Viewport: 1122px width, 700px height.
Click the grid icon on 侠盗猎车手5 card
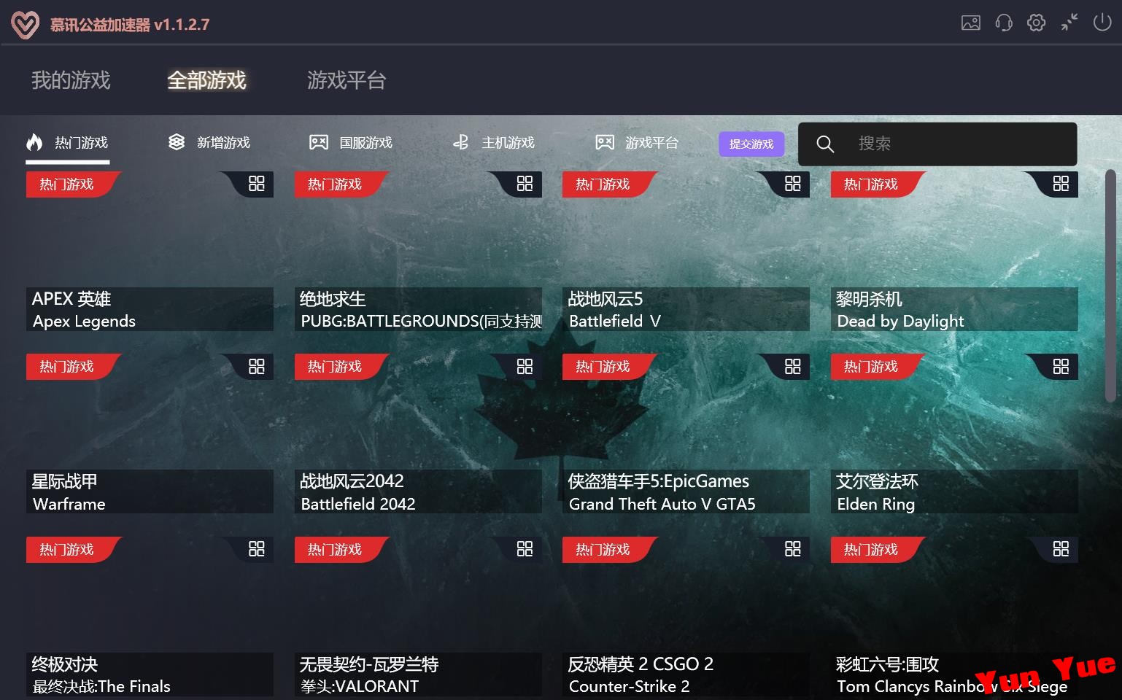[793, 367]
